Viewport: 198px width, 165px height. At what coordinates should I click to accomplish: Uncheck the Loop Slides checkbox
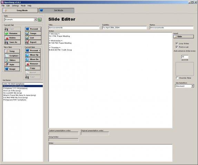[x=177, y=43]
